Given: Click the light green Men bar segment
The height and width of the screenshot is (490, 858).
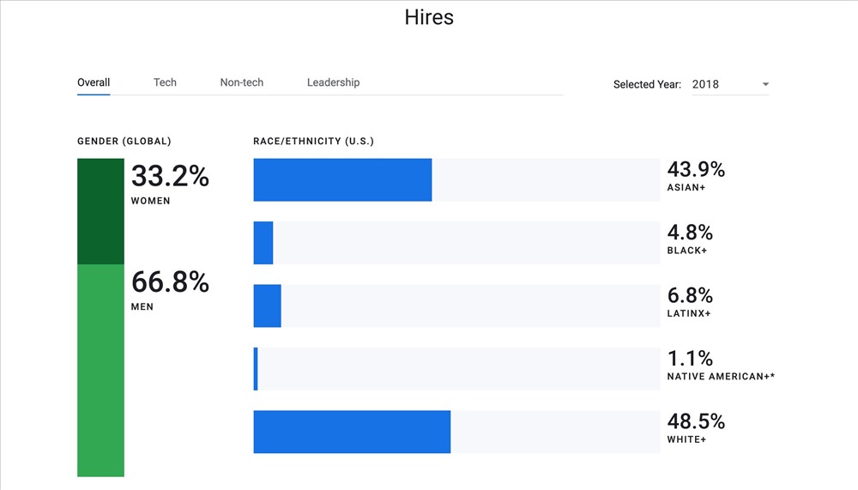Looking at the screenshot, I should (100, 371).
